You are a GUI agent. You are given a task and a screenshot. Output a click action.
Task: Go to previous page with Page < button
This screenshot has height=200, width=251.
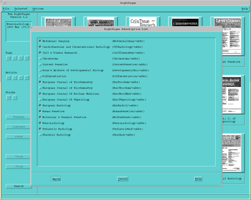(15, 58)
